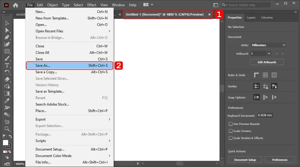300x167 pixels.
Task: Show rulers using the ruler icon
Action: point(256,75)
